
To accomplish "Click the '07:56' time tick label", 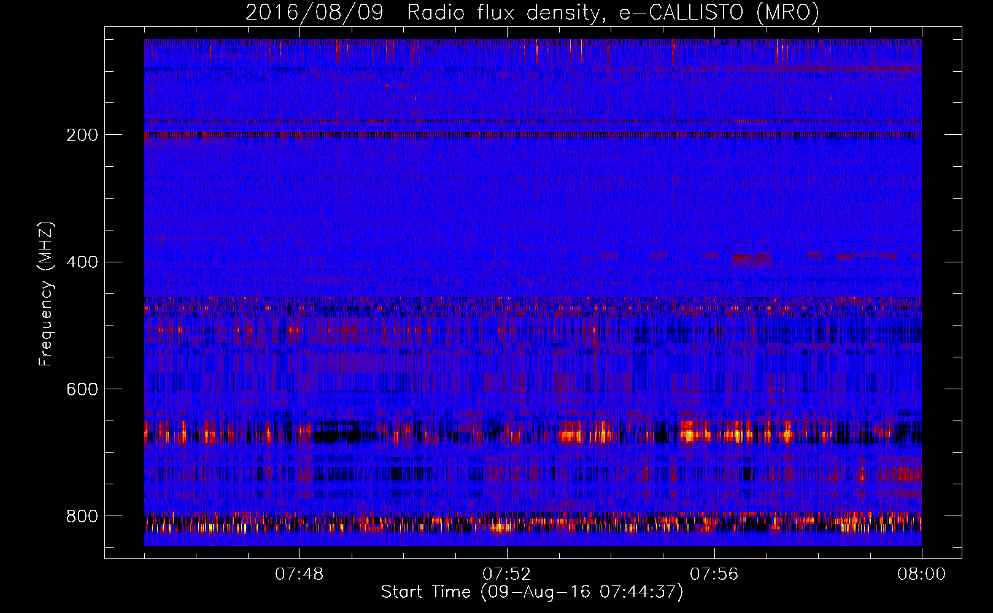I will [x=714, y=574].
